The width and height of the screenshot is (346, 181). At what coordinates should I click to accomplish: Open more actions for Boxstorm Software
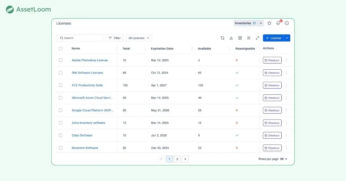point(286,148)
